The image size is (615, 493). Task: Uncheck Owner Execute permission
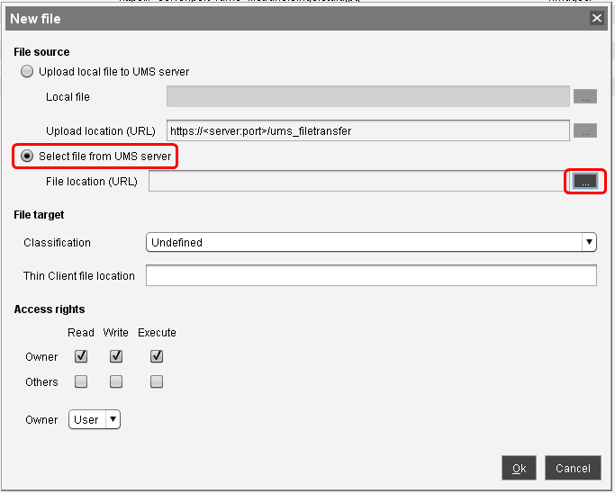(157, 356)
